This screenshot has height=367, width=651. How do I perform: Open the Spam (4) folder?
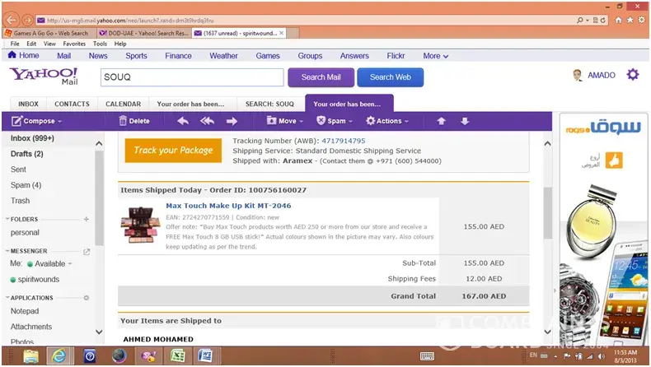click(26, 185)
